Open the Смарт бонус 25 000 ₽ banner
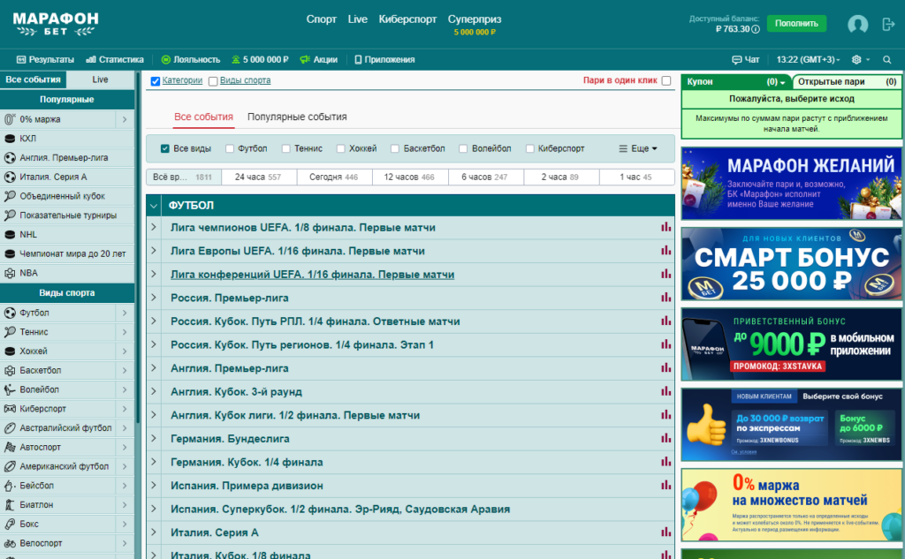Screen dimensions: 905x559 (x=791, y=264)
